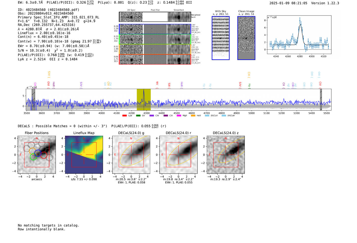Click the red NV line label

coord(157,85)
